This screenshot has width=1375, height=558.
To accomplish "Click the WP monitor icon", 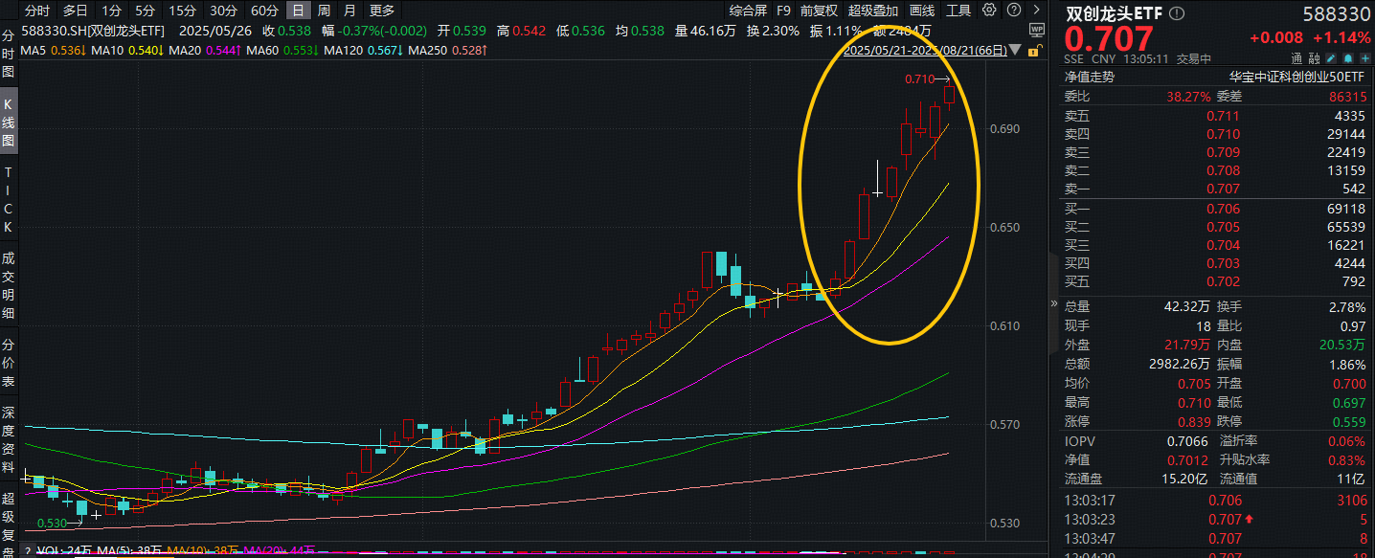I will point(1038,30).
